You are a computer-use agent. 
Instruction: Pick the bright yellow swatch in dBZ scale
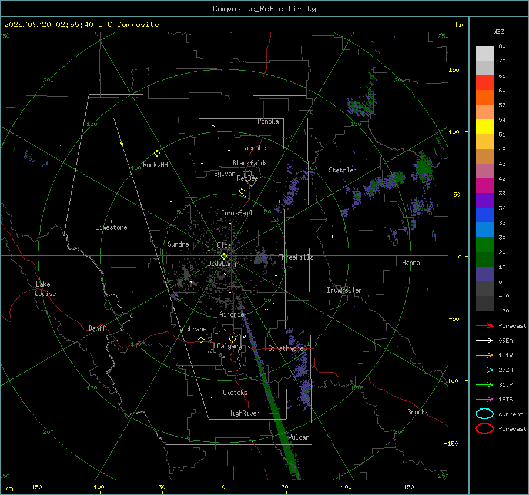[x=484, y=127]
